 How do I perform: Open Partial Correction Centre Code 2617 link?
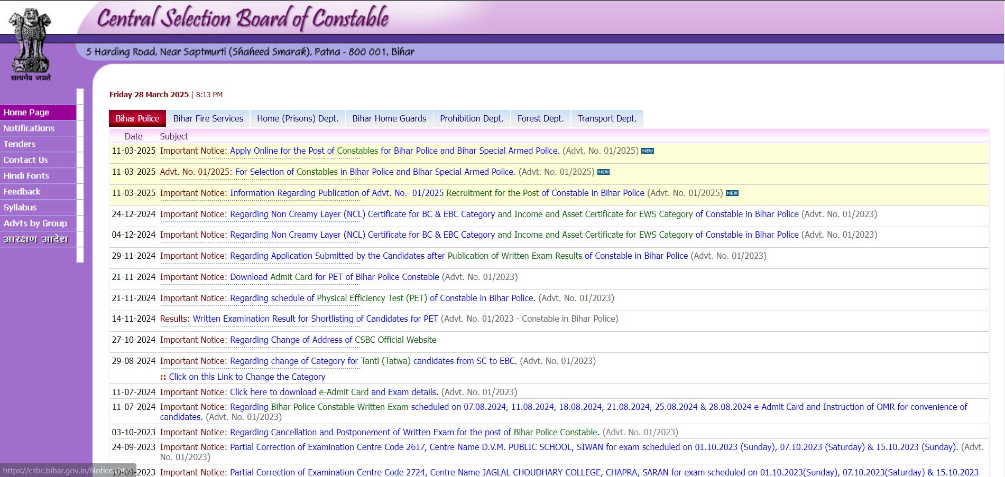[x=594, y=447]
